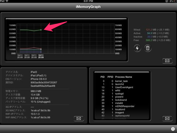Tap the device name iPad3

coord(34,72)
